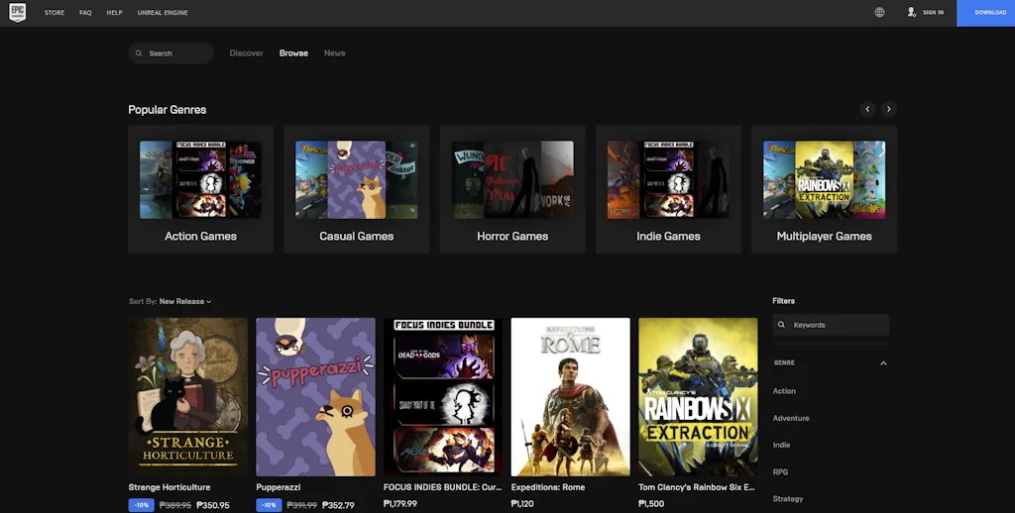Click the Pupperazzi title text
The width and height of the screenshot is (1015, 513).
pos(279,487)
